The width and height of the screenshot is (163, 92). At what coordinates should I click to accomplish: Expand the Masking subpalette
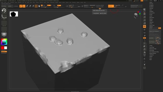(x=151, y=19)
